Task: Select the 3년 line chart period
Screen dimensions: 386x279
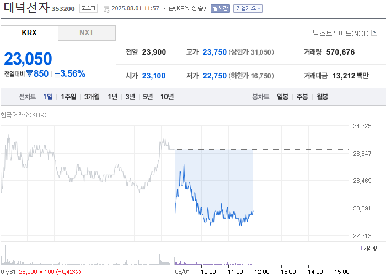Action: pyautogui.click(x=130, y=97)
